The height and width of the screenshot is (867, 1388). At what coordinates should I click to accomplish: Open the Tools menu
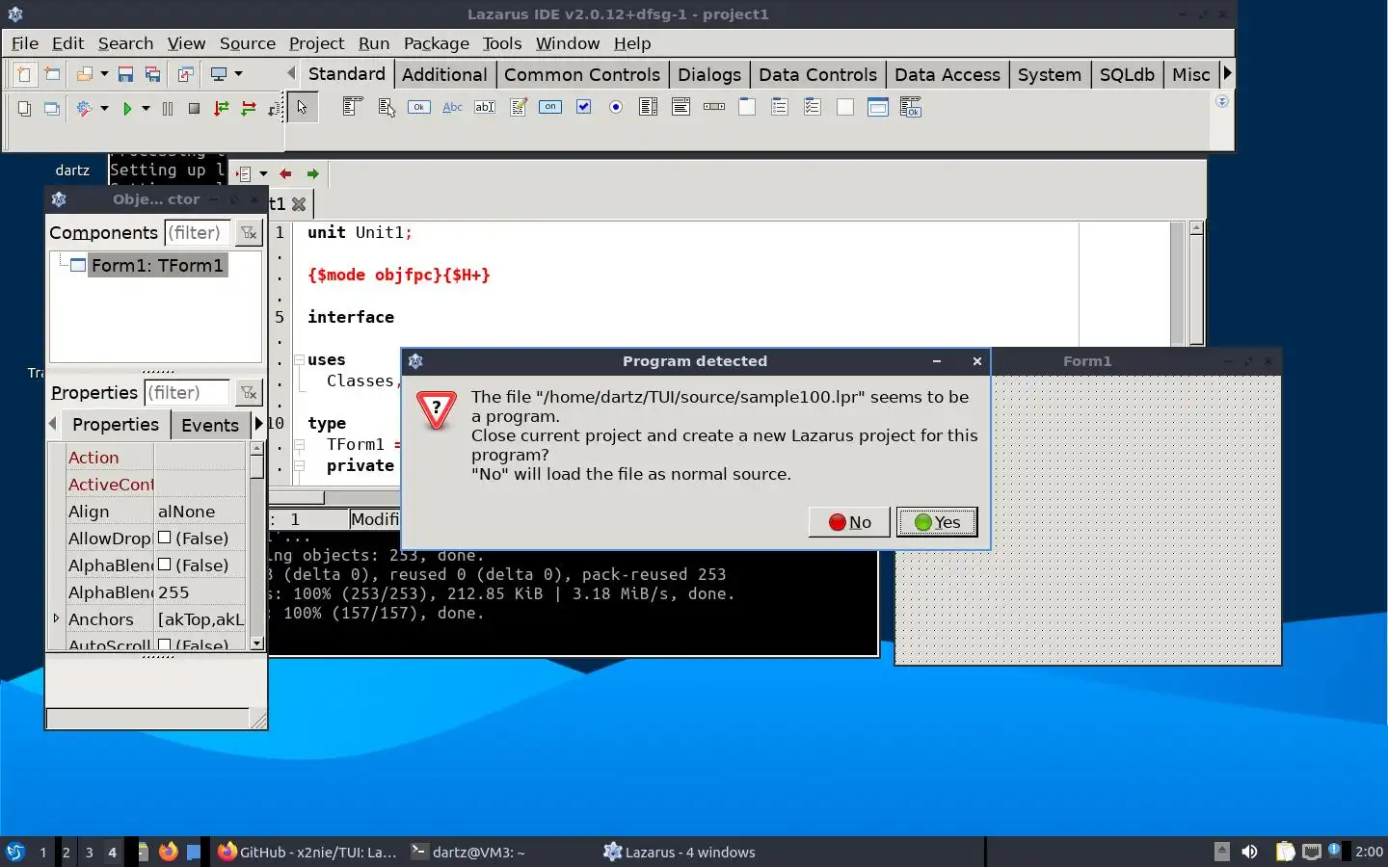pyautogui.click(x=502, y=43)
